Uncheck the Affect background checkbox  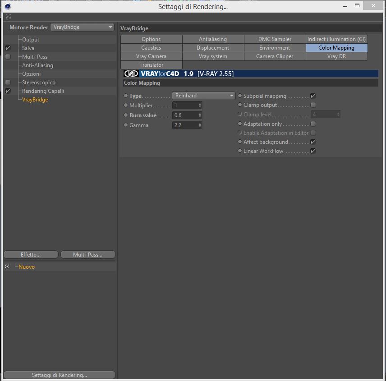(313, 142)
